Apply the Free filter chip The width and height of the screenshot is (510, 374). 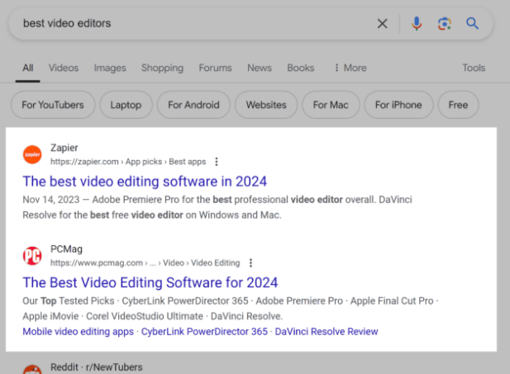click(458, 105)
